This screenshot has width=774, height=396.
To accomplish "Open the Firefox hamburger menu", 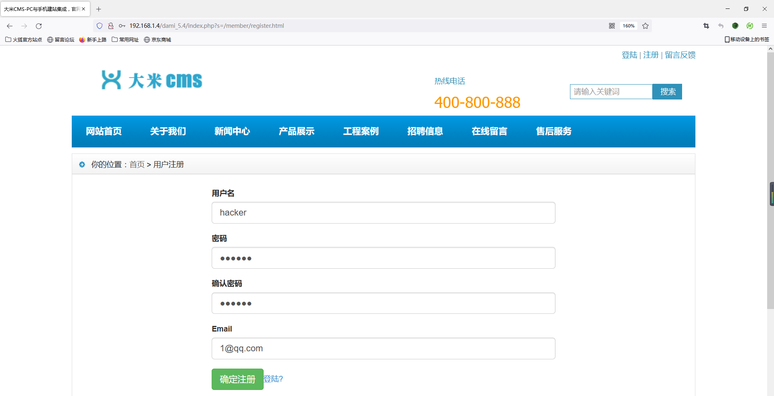I will [x=764, y=25].
